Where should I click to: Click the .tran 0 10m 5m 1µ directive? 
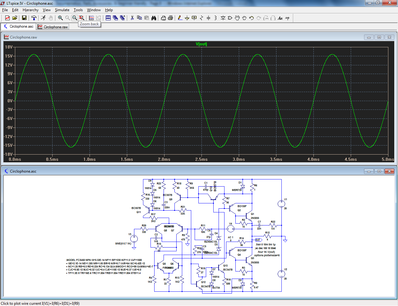coord(266,244)
